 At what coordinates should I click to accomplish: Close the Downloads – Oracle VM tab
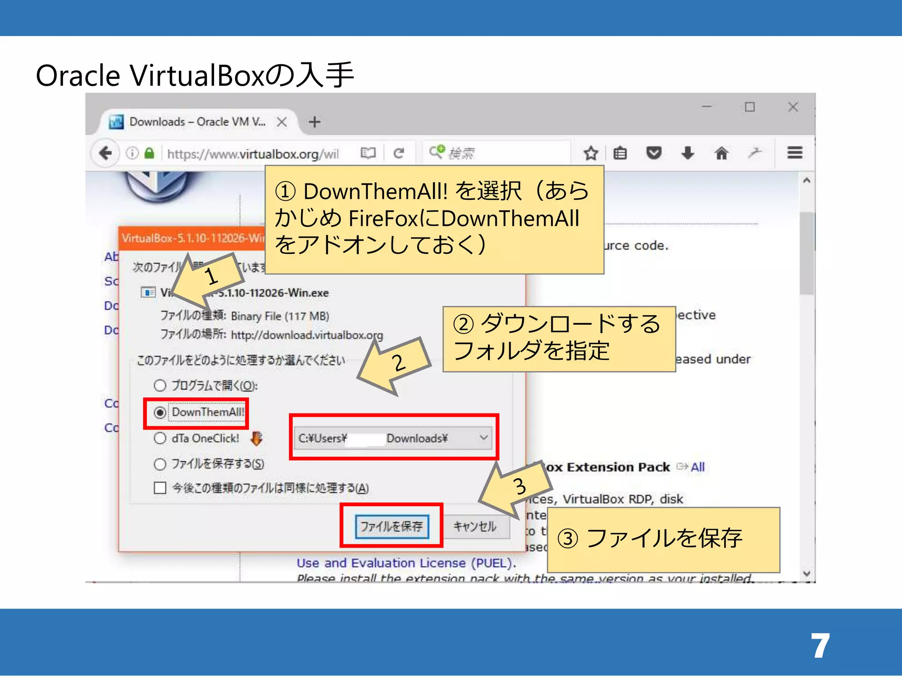pyautogui.click(x=282, y=122)
